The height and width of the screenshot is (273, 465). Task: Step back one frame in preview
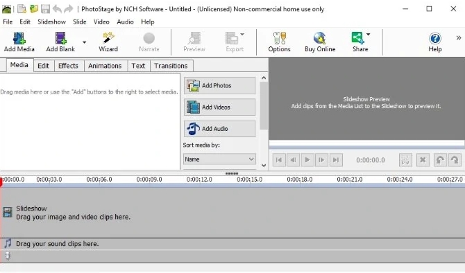click(x=293, y=160)
